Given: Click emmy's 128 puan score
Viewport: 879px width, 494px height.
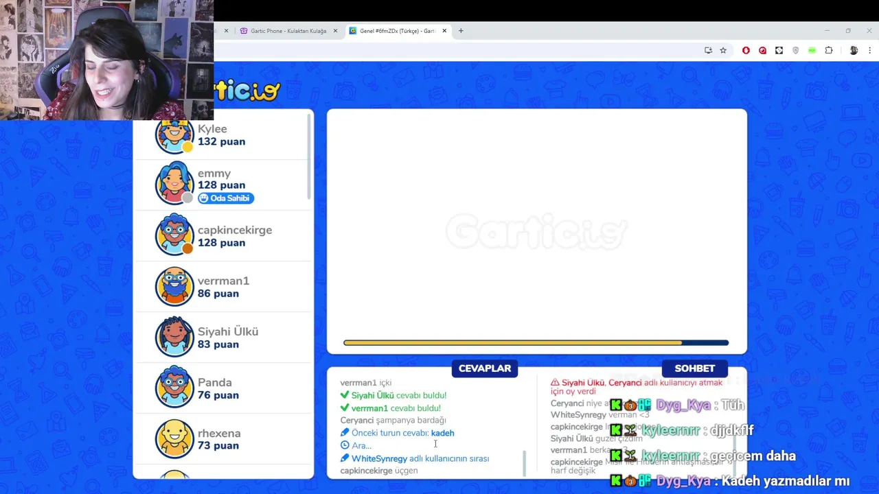Looking at the screenshot, I should coord(221,185).
